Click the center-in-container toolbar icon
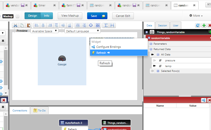Viewport: 211px width, 130px height. [x=91, y=25]
